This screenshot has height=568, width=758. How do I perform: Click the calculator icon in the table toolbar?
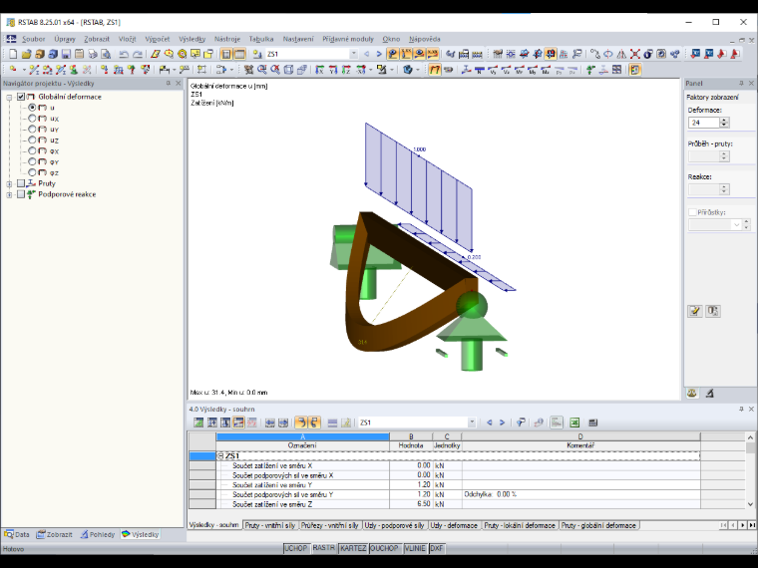pos(593,423)
